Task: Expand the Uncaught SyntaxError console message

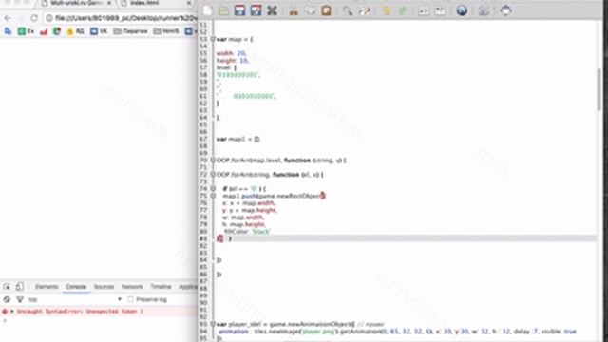Action: coord(12,311)
